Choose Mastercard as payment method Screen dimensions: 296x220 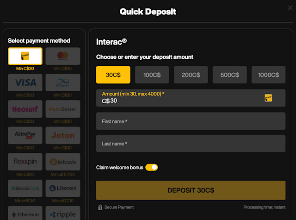63,56
